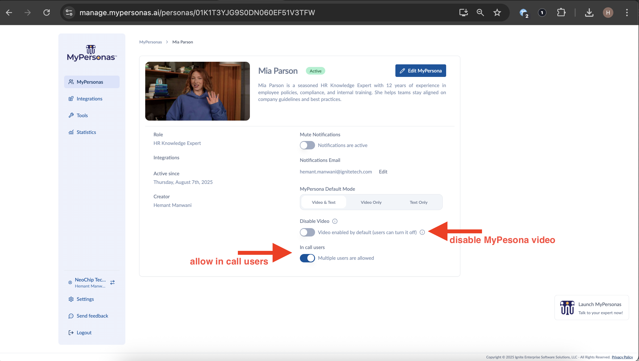Toggle the Disable Video switch
Viewport: 639px width, 361px height.
click(307, 232)
